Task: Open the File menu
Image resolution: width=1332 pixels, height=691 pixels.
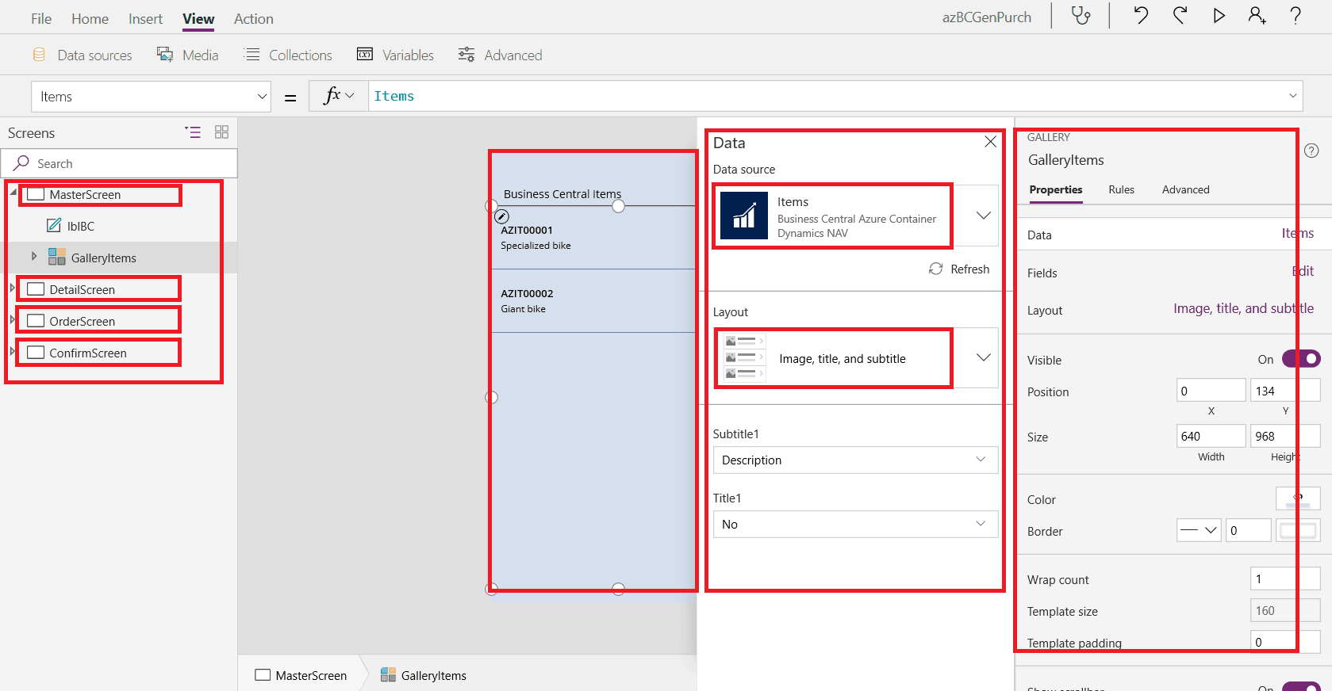Action: point(41,18)
